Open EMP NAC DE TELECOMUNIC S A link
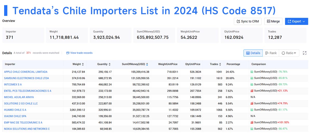 coord(23,122)
